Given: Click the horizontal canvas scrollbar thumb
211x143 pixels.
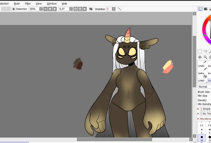Looking at the screenshot, I should pos(114,140).
